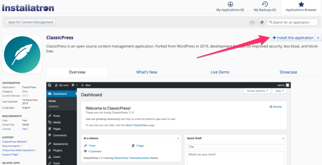Screen dimensions: 322x165
Task: Open the Support Page link
Action: pyautogui.click(x=10, y=155)
